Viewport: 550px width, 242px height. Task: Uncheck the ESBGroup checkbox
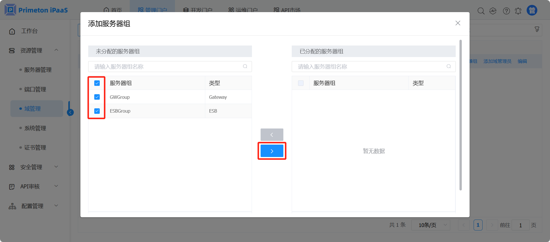coord(97,111)
